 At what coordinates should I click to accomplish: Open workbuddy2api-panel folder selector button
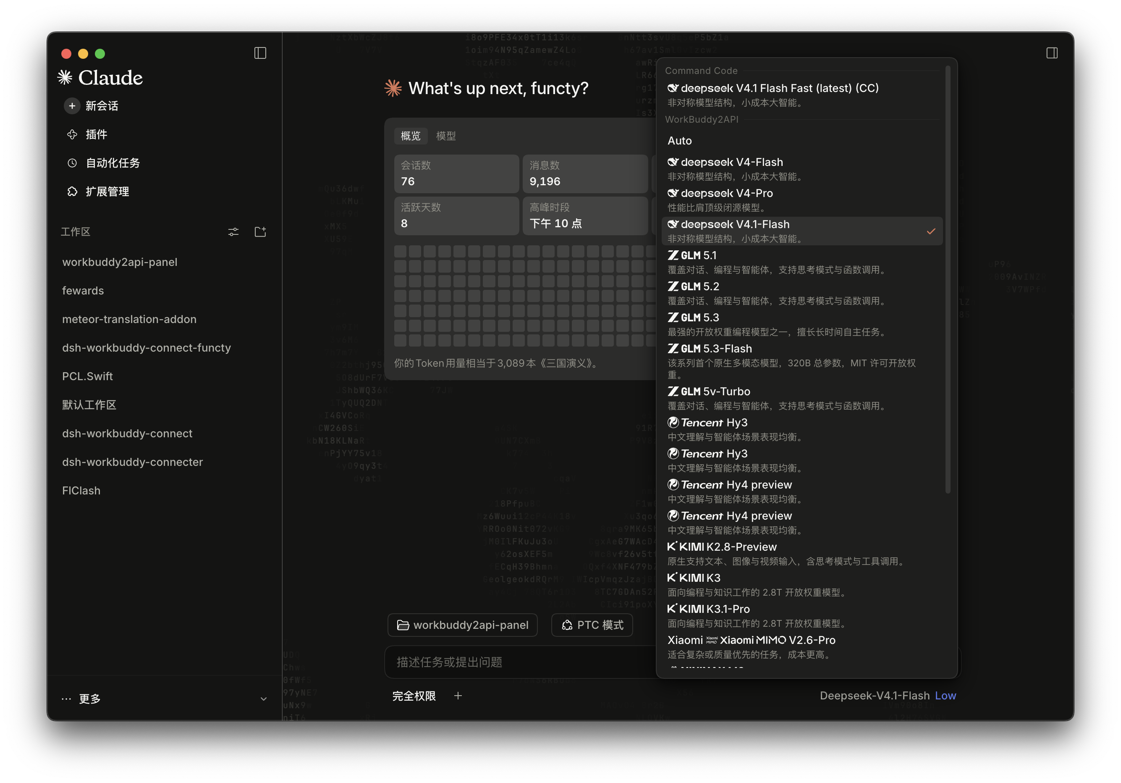(462, 625)
